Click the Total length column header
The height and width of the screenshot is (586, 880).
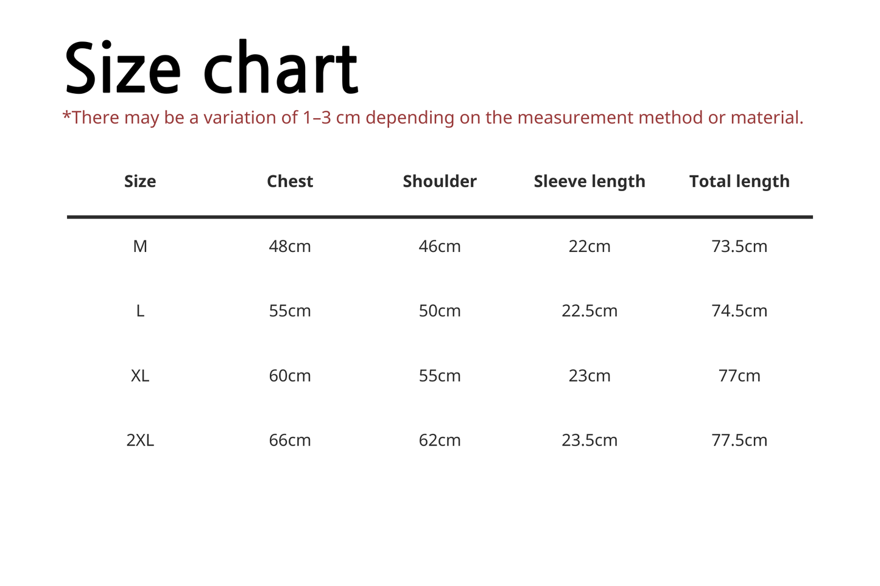[739, 181]
